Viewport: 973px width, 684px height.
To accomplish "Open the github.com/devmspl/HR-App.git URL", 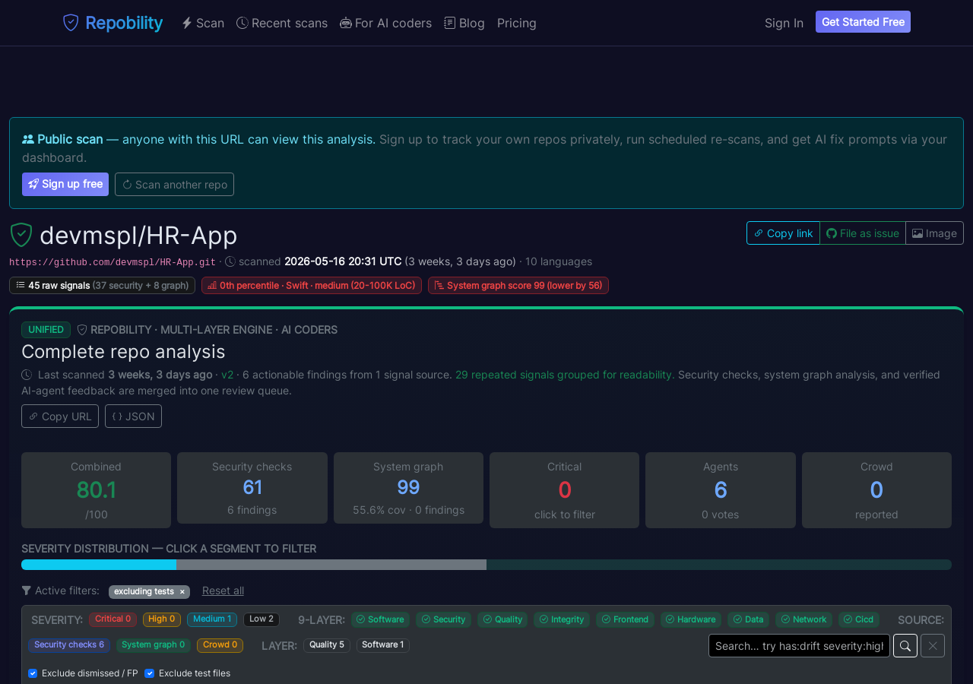I will tap(113, 262).
